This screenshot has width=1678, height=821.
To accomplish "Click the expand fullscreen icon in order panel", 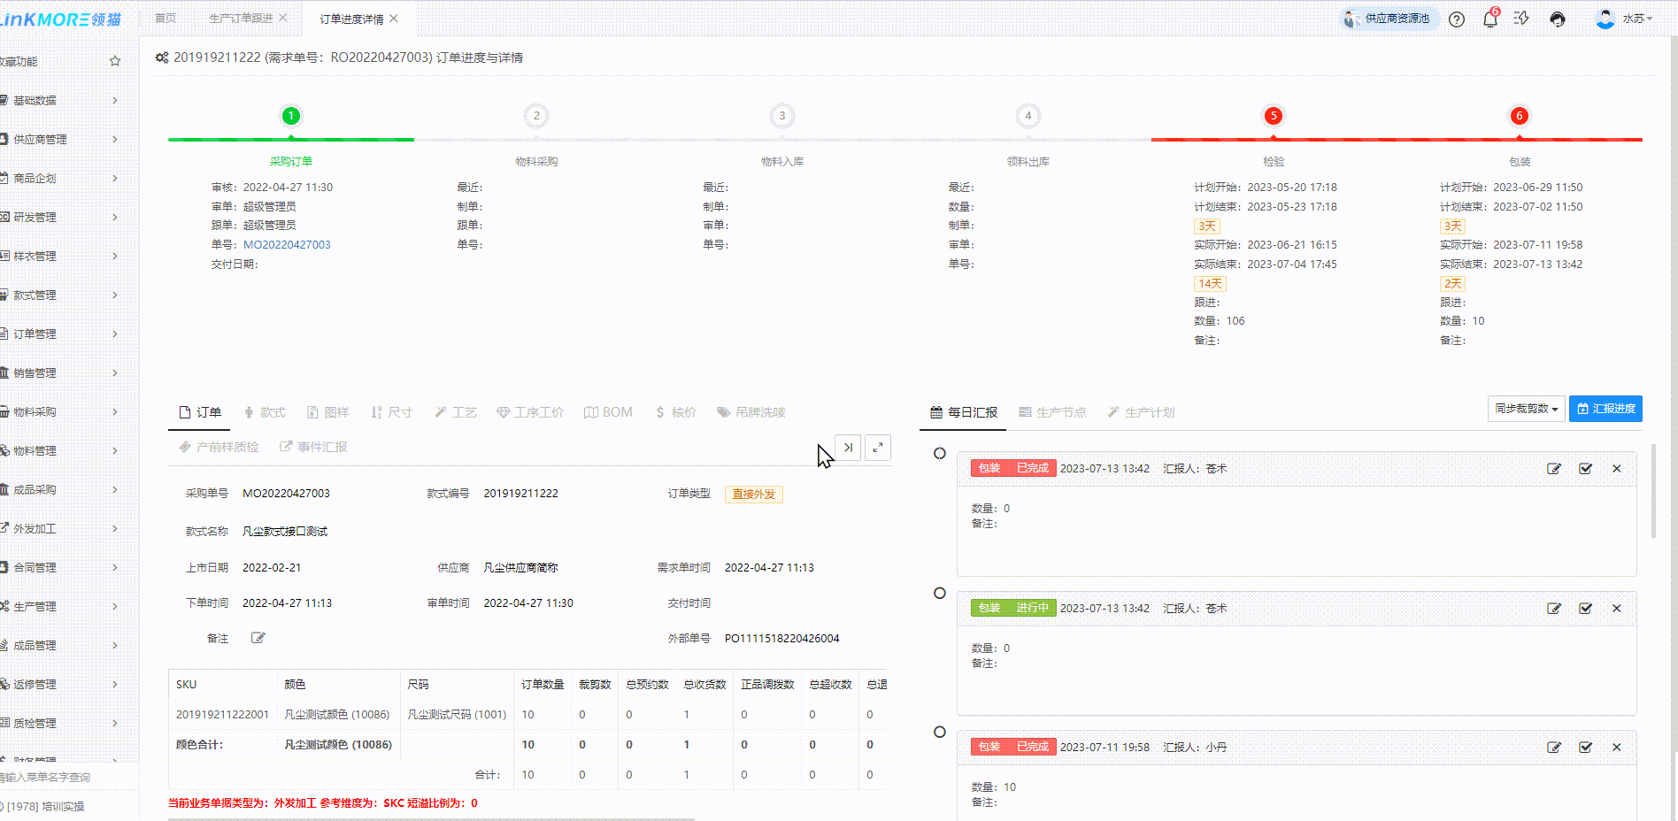I will (x=877, y=448).
